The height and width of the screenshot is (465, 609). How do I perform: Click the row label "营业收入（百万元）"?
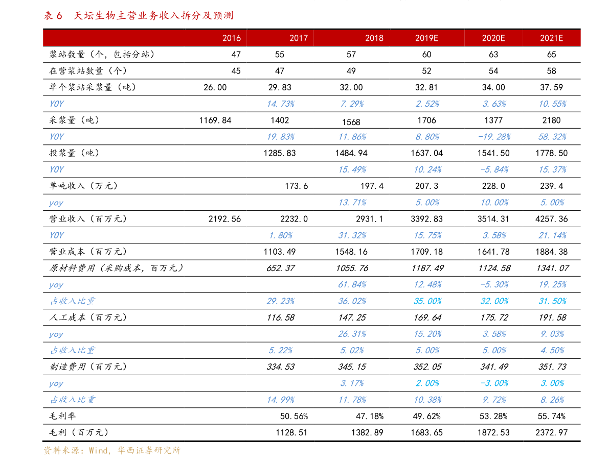click(88, 219)
